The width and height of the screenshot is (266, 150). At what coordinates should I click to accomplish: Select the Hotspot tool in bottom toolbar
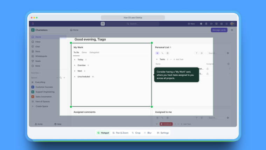tap(103, 133)
